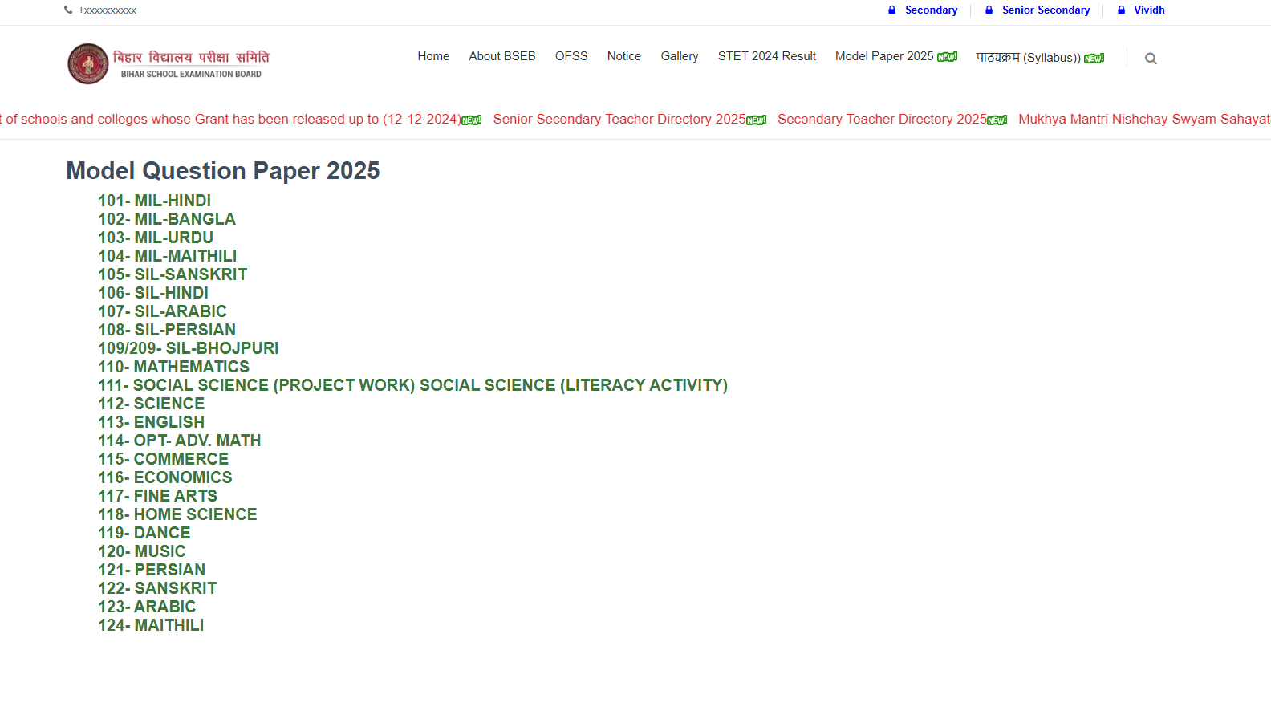Viewport: 1271px width, 707px height.
Task: Open 109/209- SIL-BHOJPURI model paper
Action: click(189, 348)
